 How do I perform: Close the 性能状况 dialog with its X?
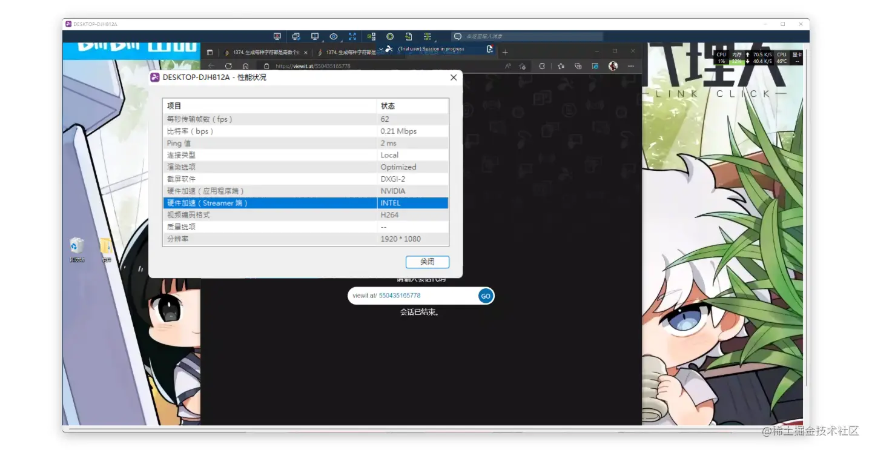(454, 78)
